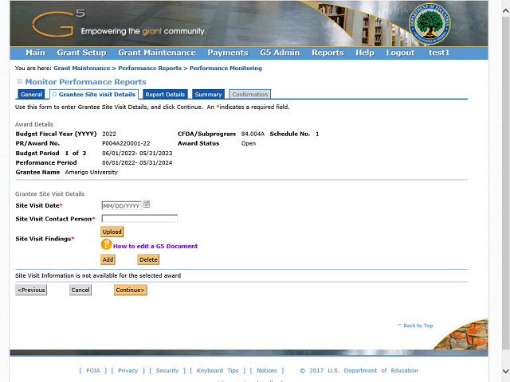Click the Site Visit Information not available message
The height and width of the screenshot is (382, 510).
coord(98,275)
